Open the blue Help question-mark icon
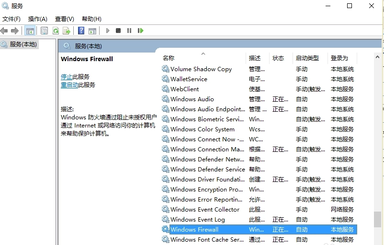Screen dimensions: 384x245 click(x=81, y=31)
